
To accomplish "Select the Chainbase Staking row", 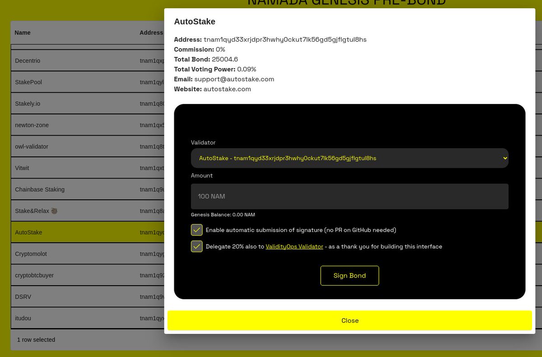I will (87, 189).
